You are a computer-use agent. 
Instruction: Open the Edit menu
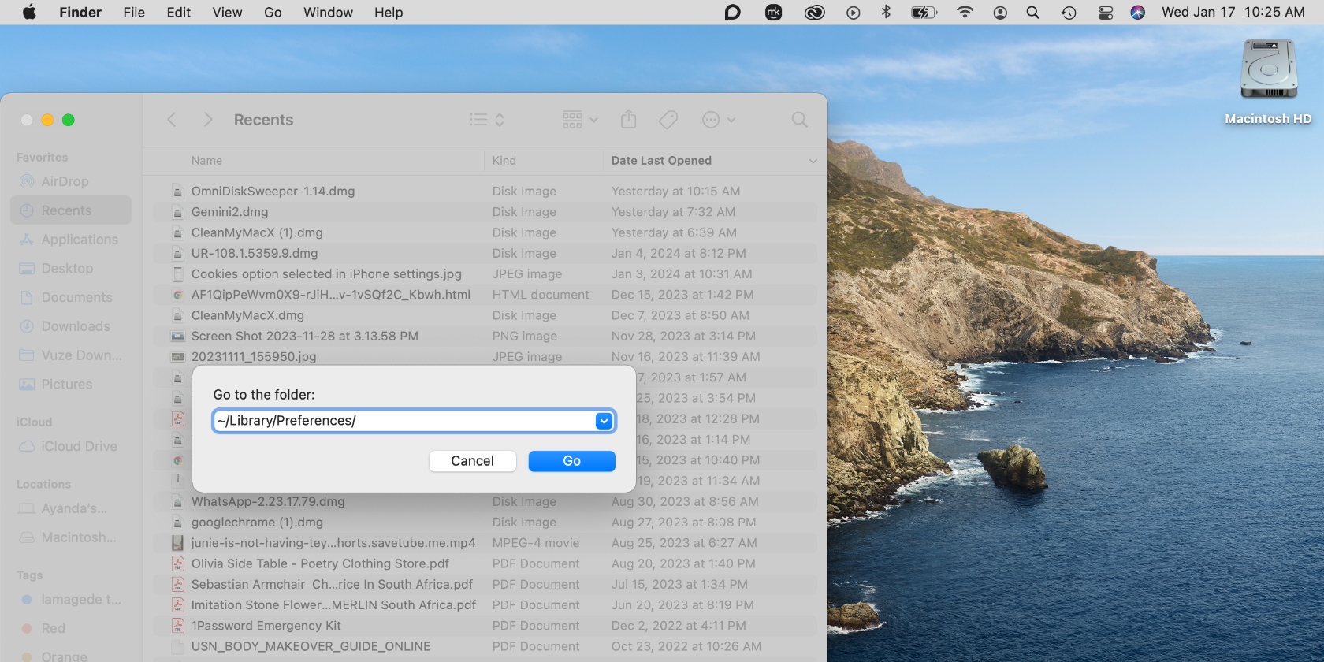click(x=178, y=12)
